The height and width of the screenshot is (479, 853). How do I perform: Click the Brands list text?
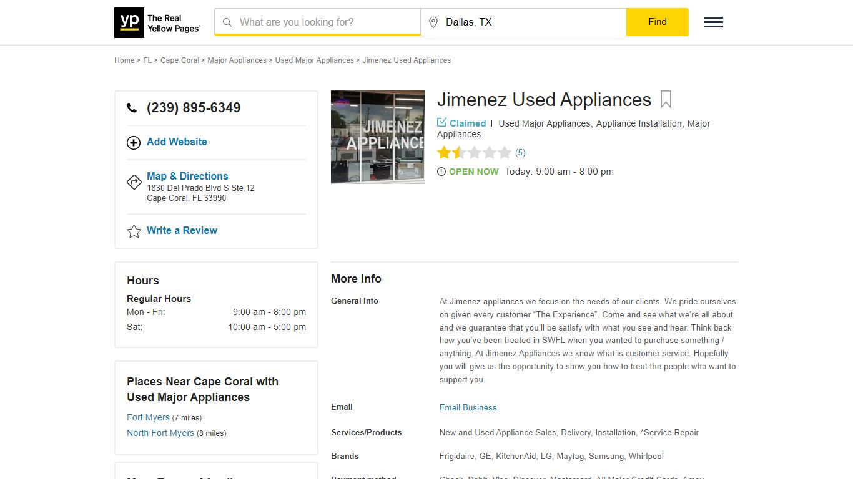[551, 456]
